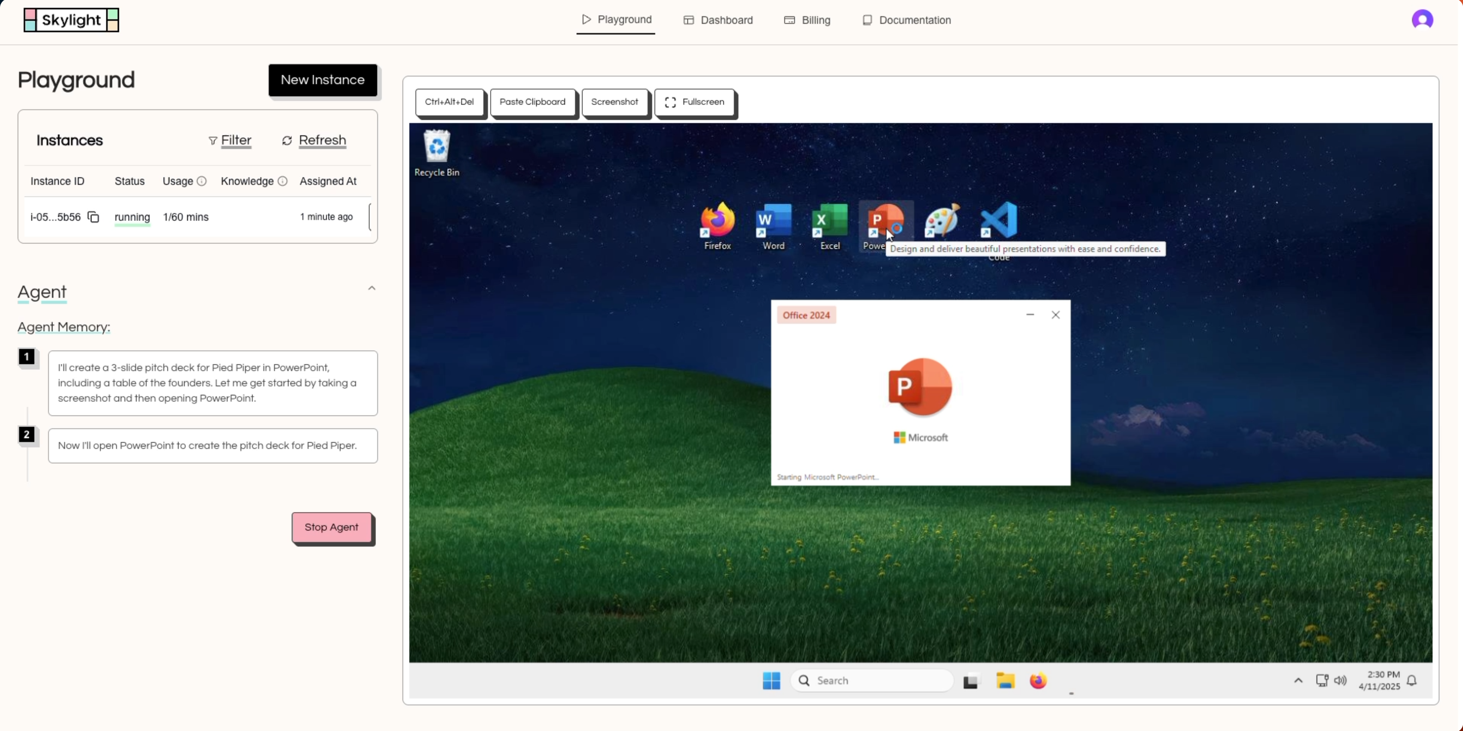1463x731 pixels.
Task: Click the New Instance button
Action: 323,80
